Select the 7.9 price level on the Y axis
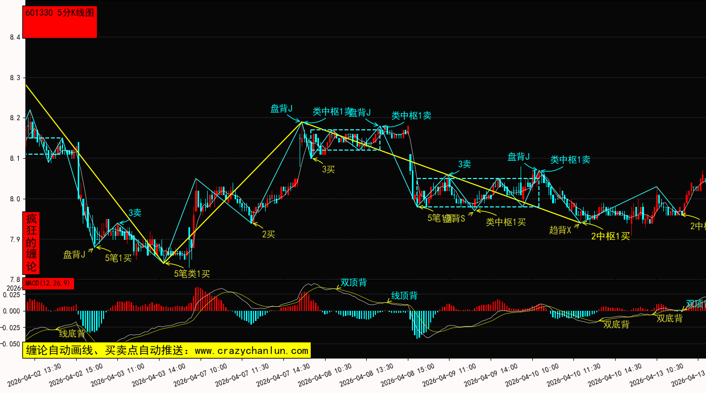The height and width of the screenshot is (393, 706). point(15,239)
